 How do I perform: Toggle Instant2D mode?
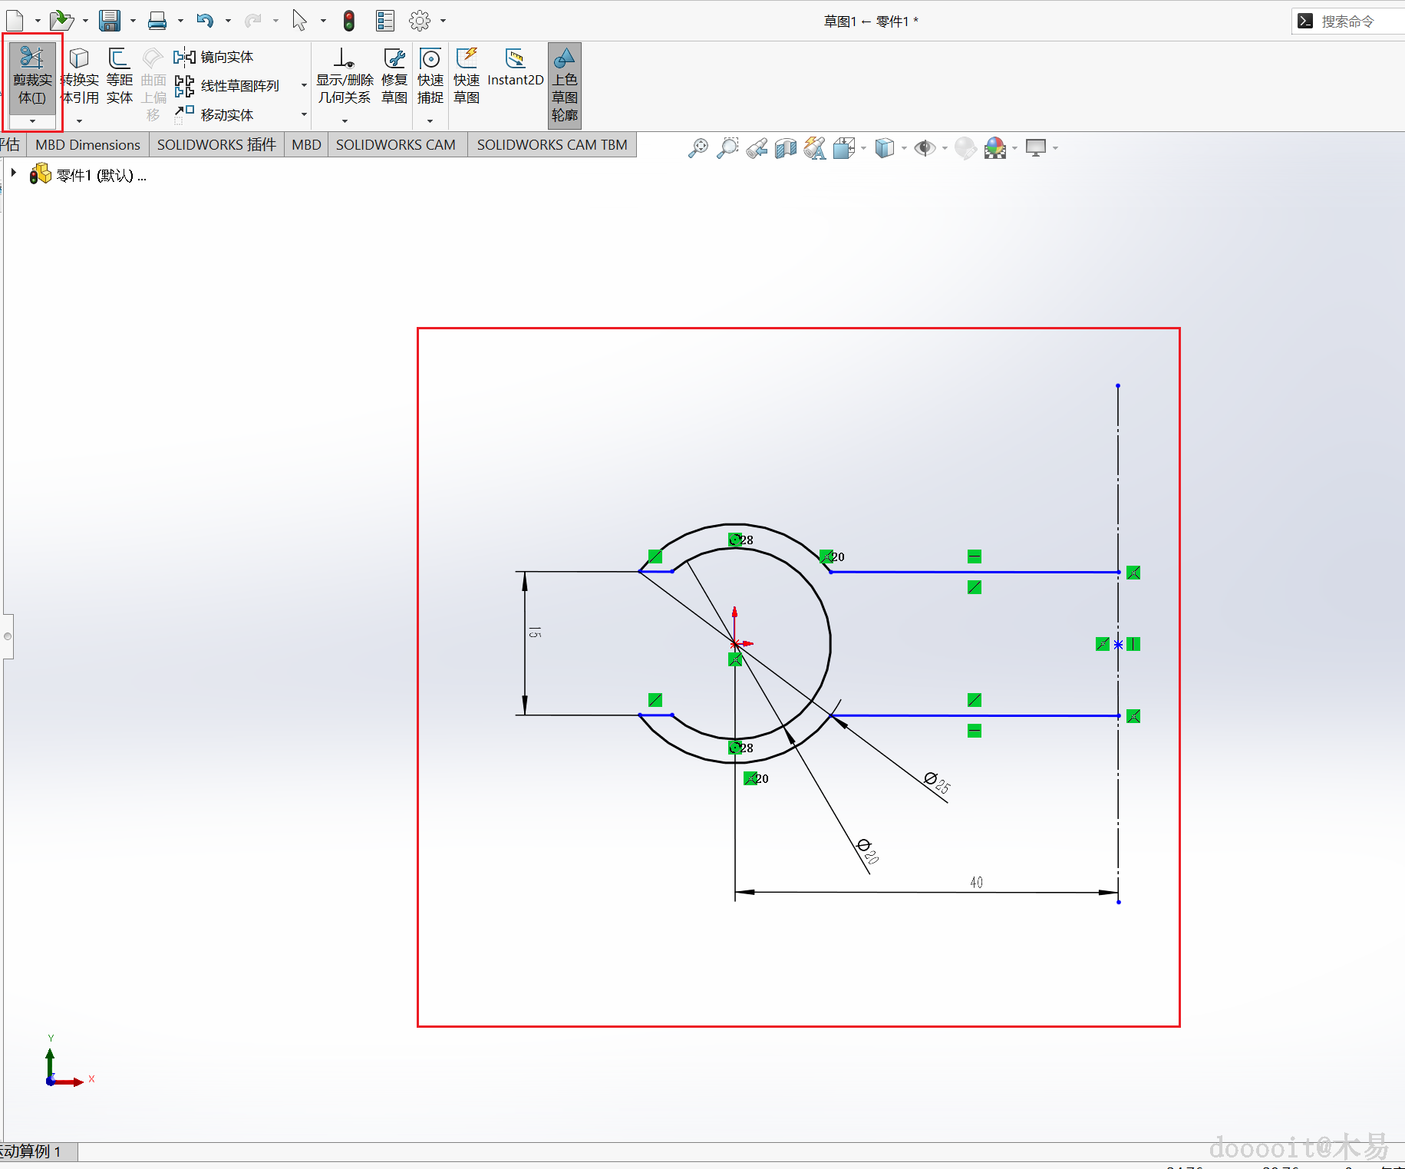point(515,69)
